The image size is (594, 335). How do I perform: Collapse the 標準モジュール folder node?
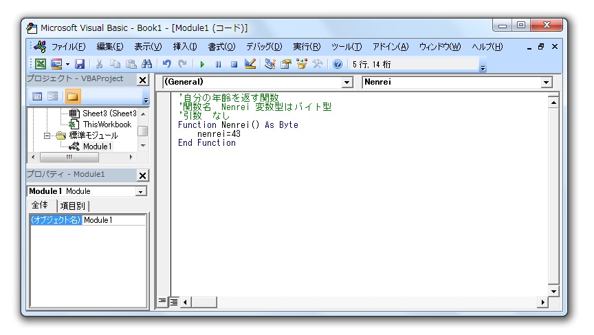click(47, 136)
